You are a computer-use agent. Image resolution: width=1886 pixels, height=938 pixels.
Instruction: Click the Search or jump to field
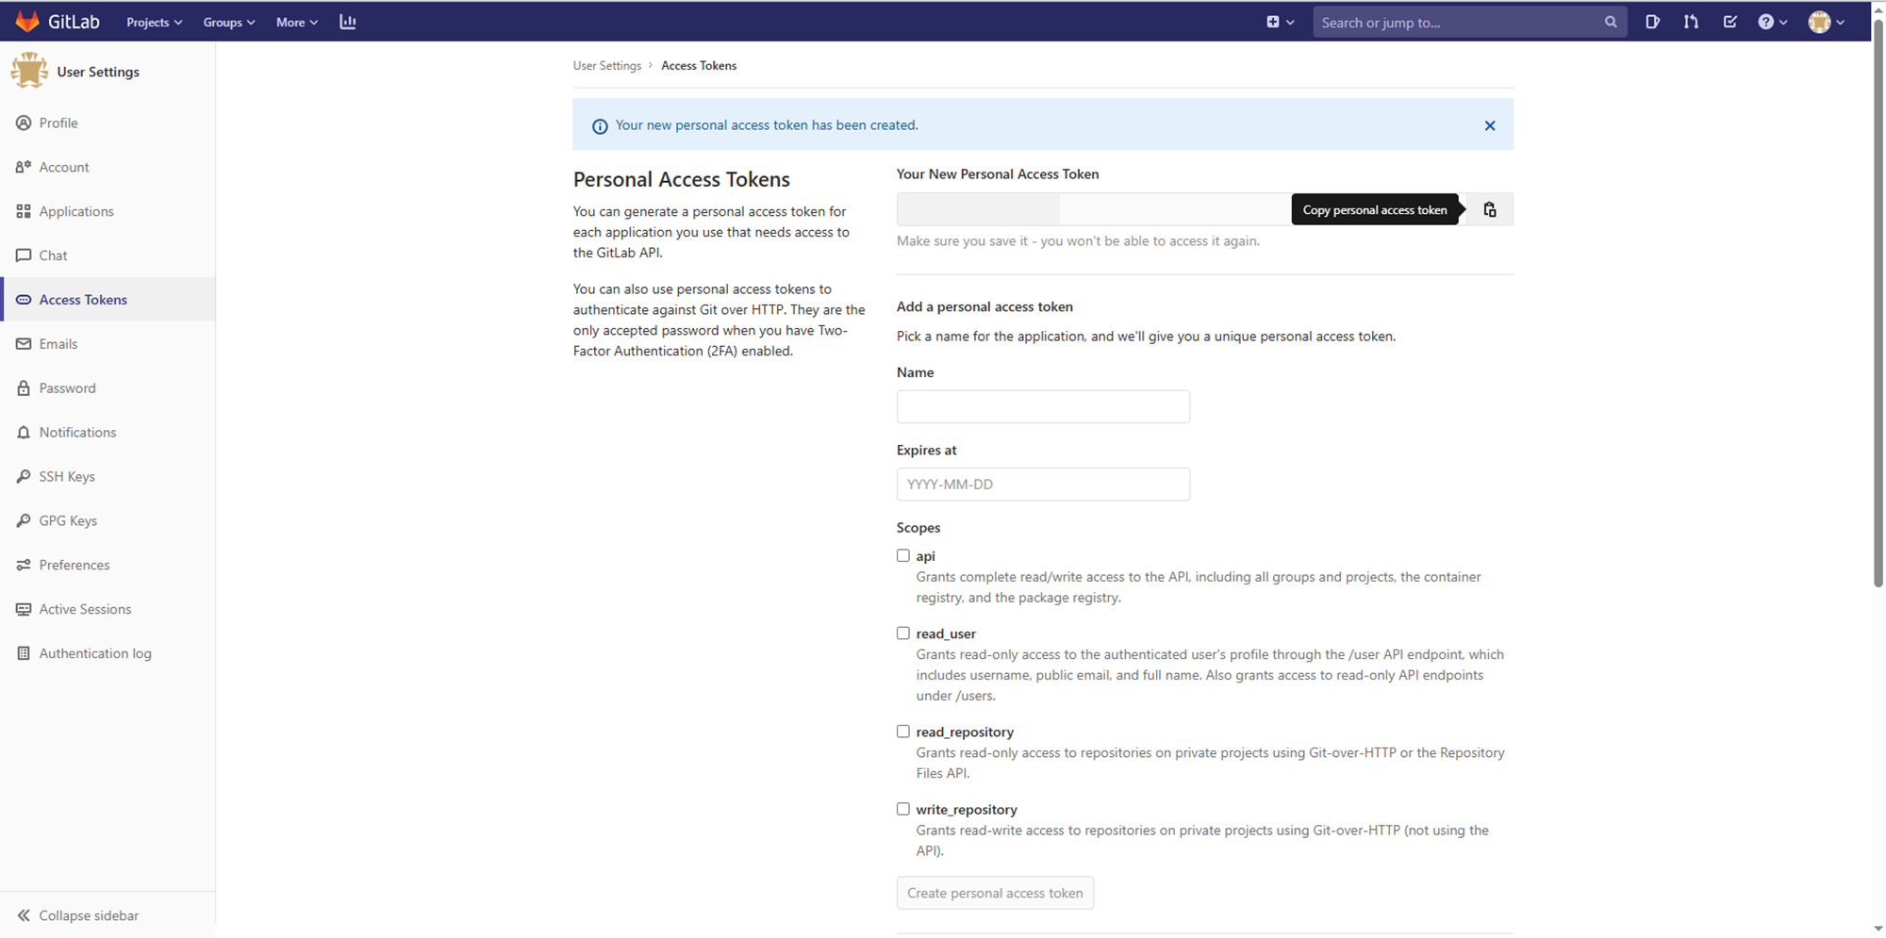coord(1470,22)
